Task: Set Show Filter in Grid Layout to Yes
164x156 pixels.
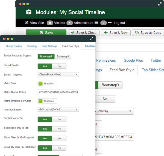Action: [x=45, y=138]
